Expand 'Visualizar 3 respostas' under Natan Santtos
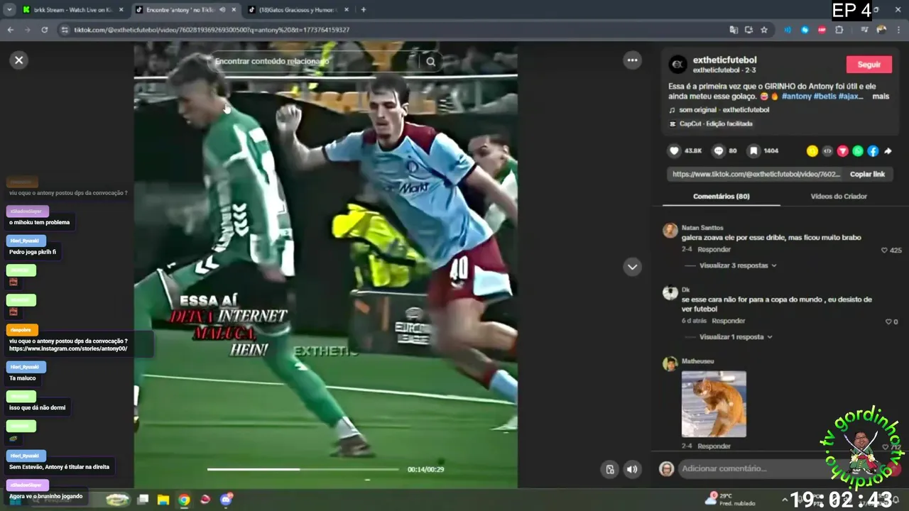 click(x=737, y=265)
